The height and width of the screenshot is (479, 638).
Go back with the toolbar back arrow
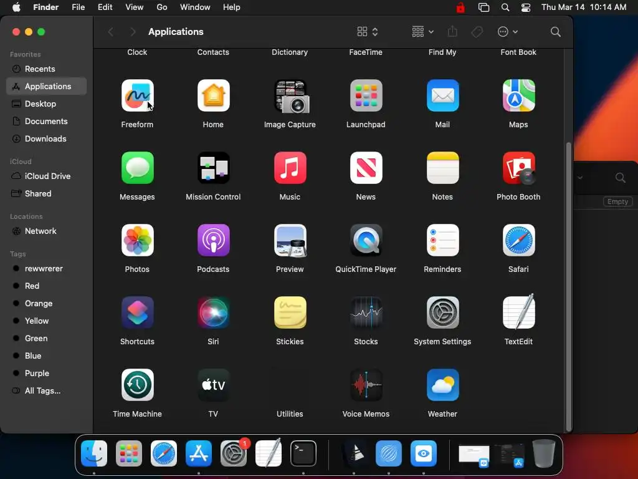(x=111, y=32)
